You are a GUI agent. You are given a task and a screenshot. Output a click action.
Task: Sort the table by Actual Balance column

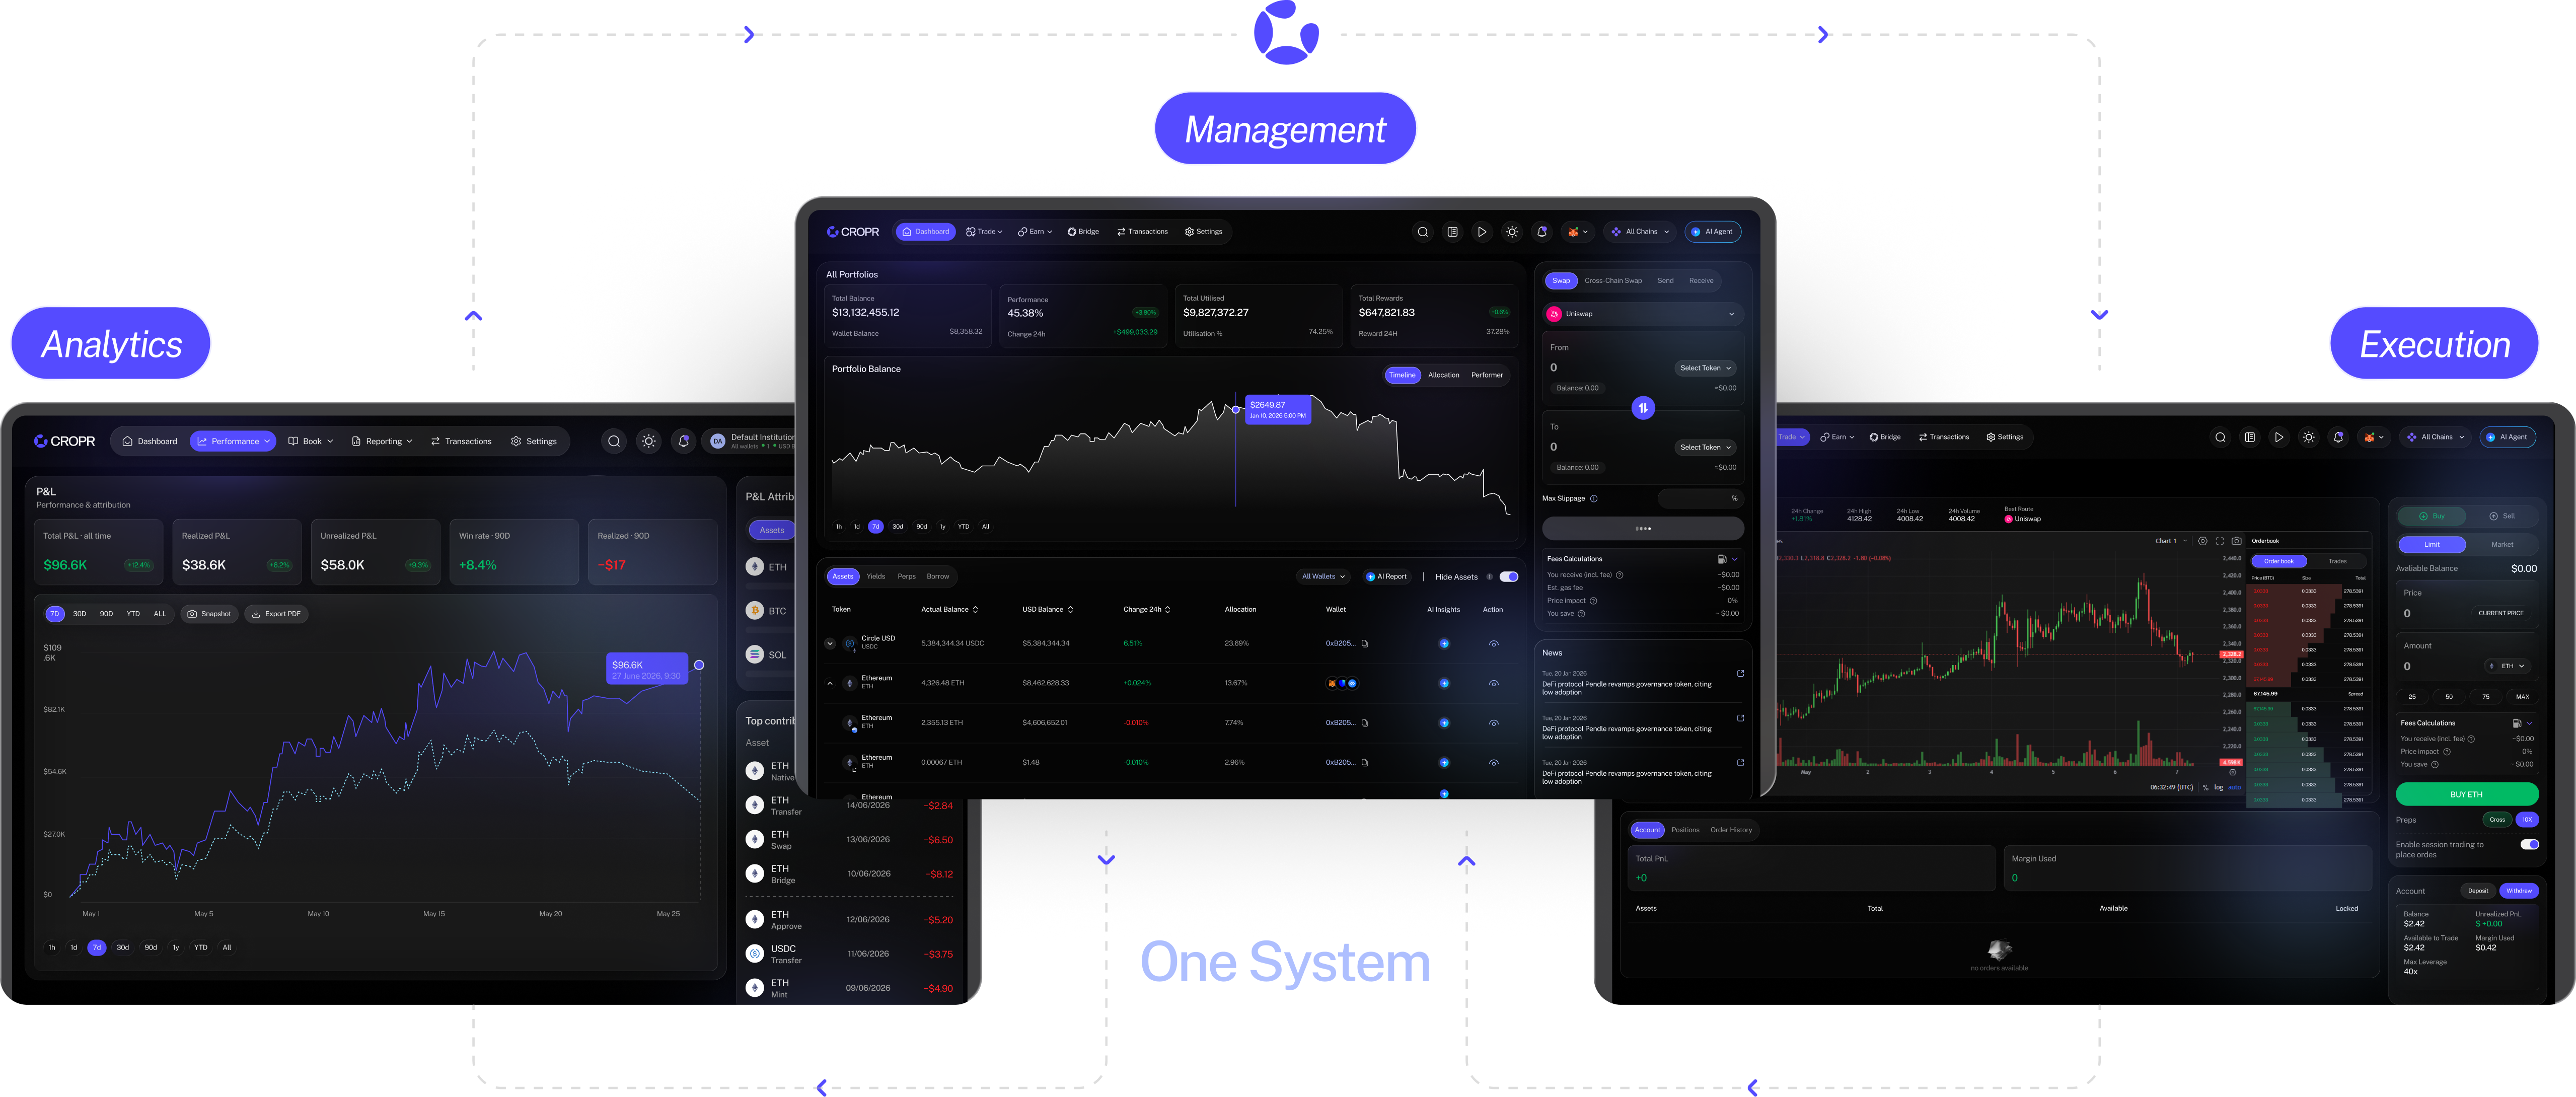click(x=949, y=610)
